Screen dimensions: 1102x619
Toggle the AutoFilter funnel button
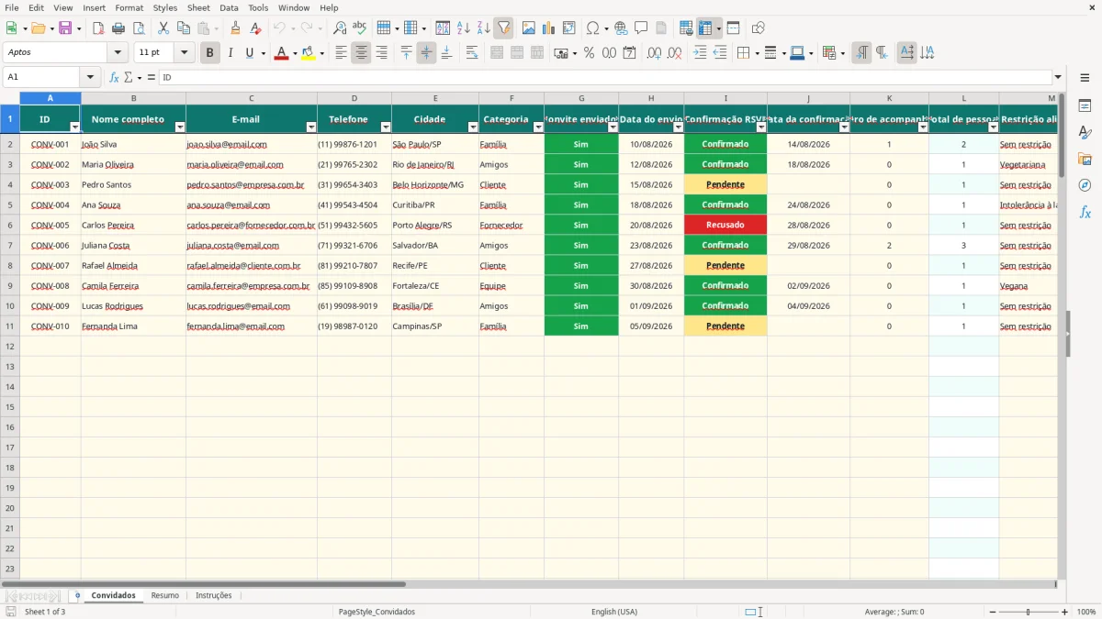click(x=504, y=28)
